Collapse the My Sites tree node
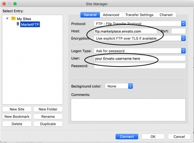 tap(7, 19)
